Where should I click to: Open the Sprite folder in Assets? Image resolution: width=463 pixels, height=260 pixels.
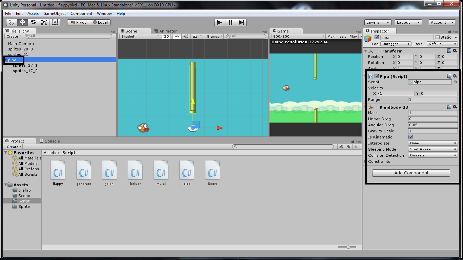coord(24,207)
